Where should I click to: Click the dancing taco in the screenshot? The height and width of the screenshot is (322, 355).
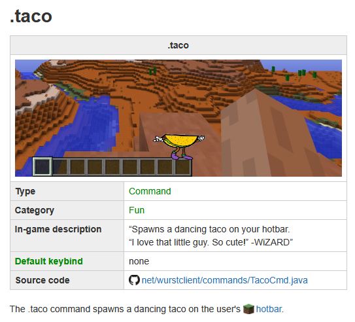point(179,146)
